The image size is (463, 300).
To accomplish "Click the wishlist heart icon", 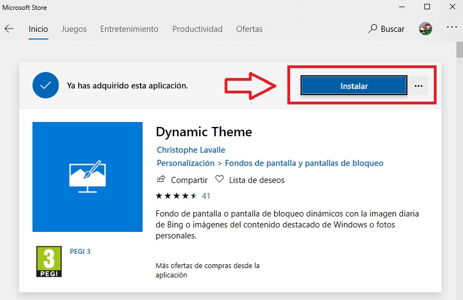I will [220, 179].
